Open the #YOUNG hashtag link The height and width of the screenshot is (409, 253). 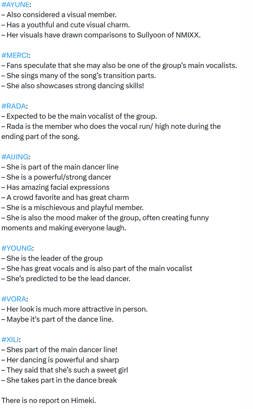[17, 248]
